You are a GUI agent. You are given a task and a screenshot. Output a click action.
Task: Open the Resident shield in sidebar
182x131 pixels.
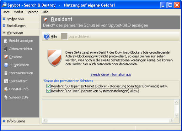[6, 57]
